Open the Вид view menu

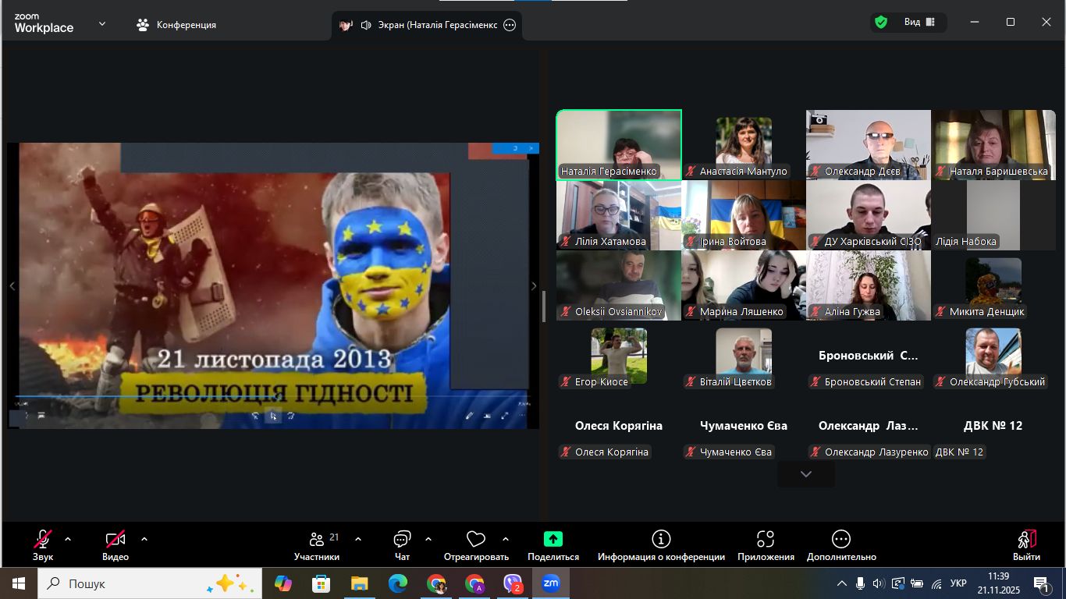919,23
